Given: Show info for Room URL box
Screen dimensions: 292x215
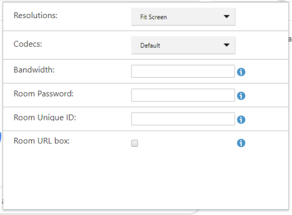Looking at the screenshot, I should coord(241,143).
